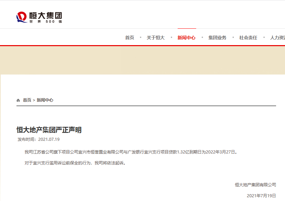Open the 首页 navigation menu item
Screen dimensions: 285x201
pyautogui.click(x=130, y=38)
